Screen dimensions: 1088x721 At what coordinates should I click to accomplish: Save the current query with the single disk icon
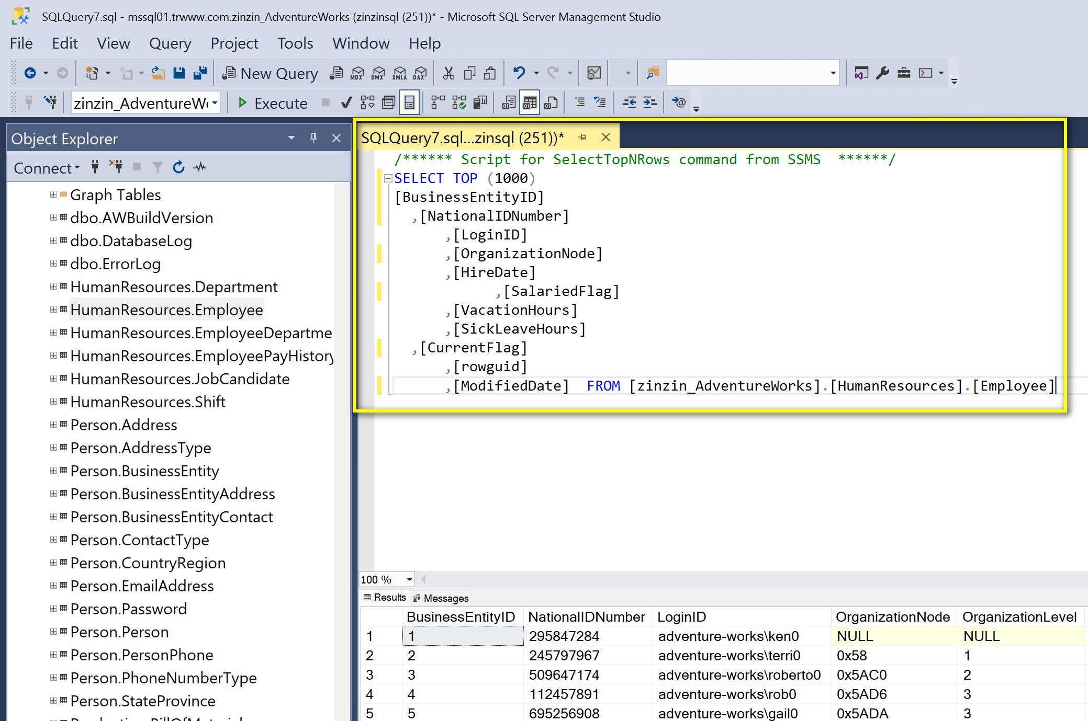pyautogui.click(x=180, y=73)
